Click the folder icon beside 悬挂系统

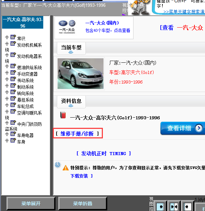pos(13,99)
